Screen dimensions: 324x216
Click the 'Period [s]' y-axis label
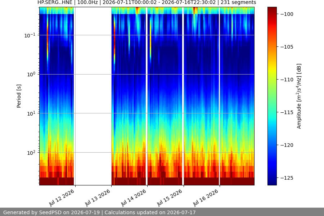[x=19, y=96]
